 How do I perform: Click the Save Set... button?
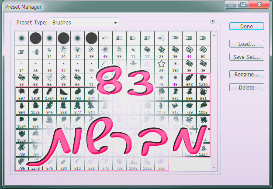click(246, 57)
